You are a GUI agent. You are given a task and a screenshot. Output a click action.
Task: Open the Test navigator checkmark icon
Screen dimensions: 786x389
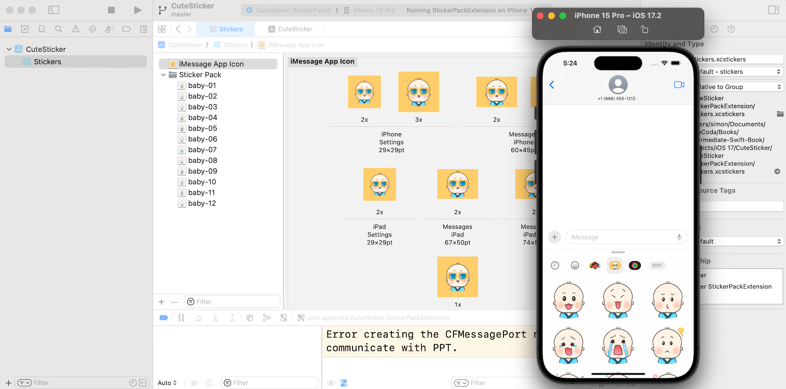click(x=93, y=29)
